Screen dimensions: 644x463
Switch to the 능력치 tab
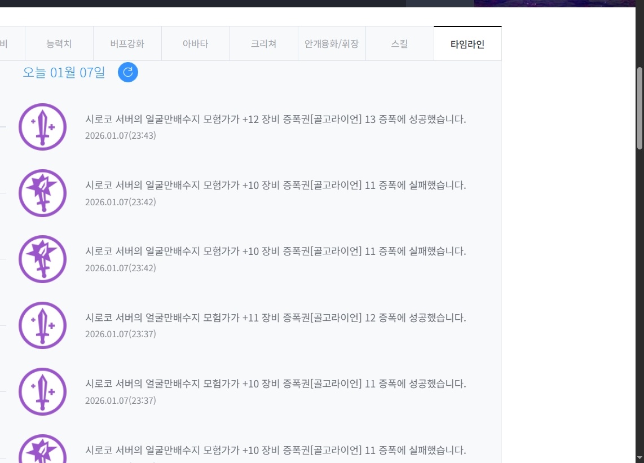click(x=59, y=43)
